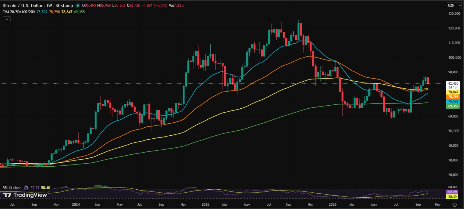Click the orange 78,298 tag on the price axis

[454, 97]
